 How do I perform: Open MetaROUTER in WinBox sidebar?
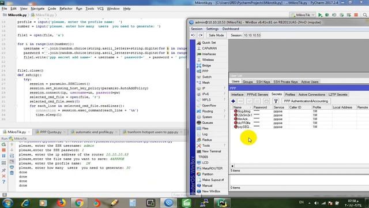212,168
